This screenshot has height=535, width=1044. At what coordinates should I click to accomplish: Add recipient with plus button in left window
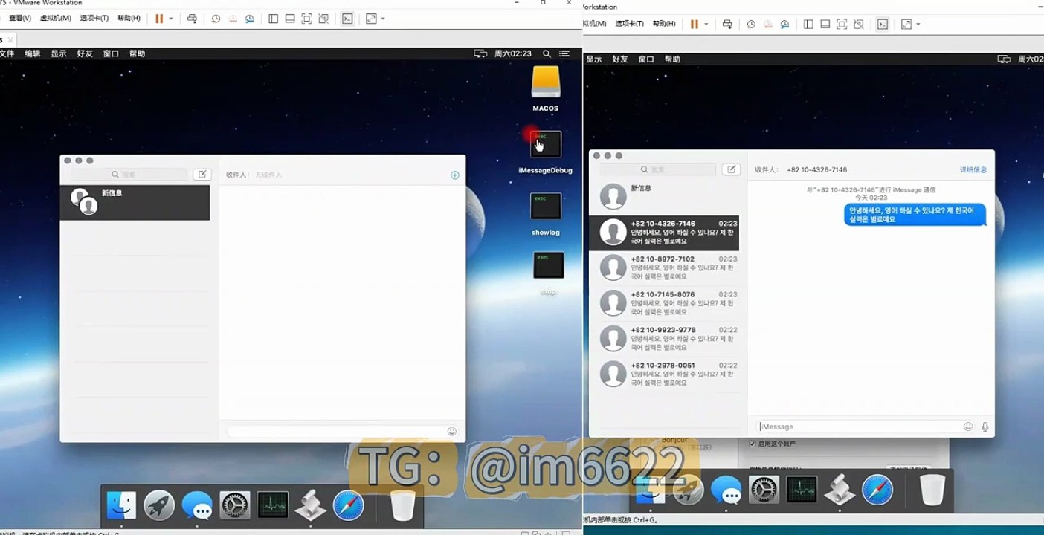coord(455,175)
